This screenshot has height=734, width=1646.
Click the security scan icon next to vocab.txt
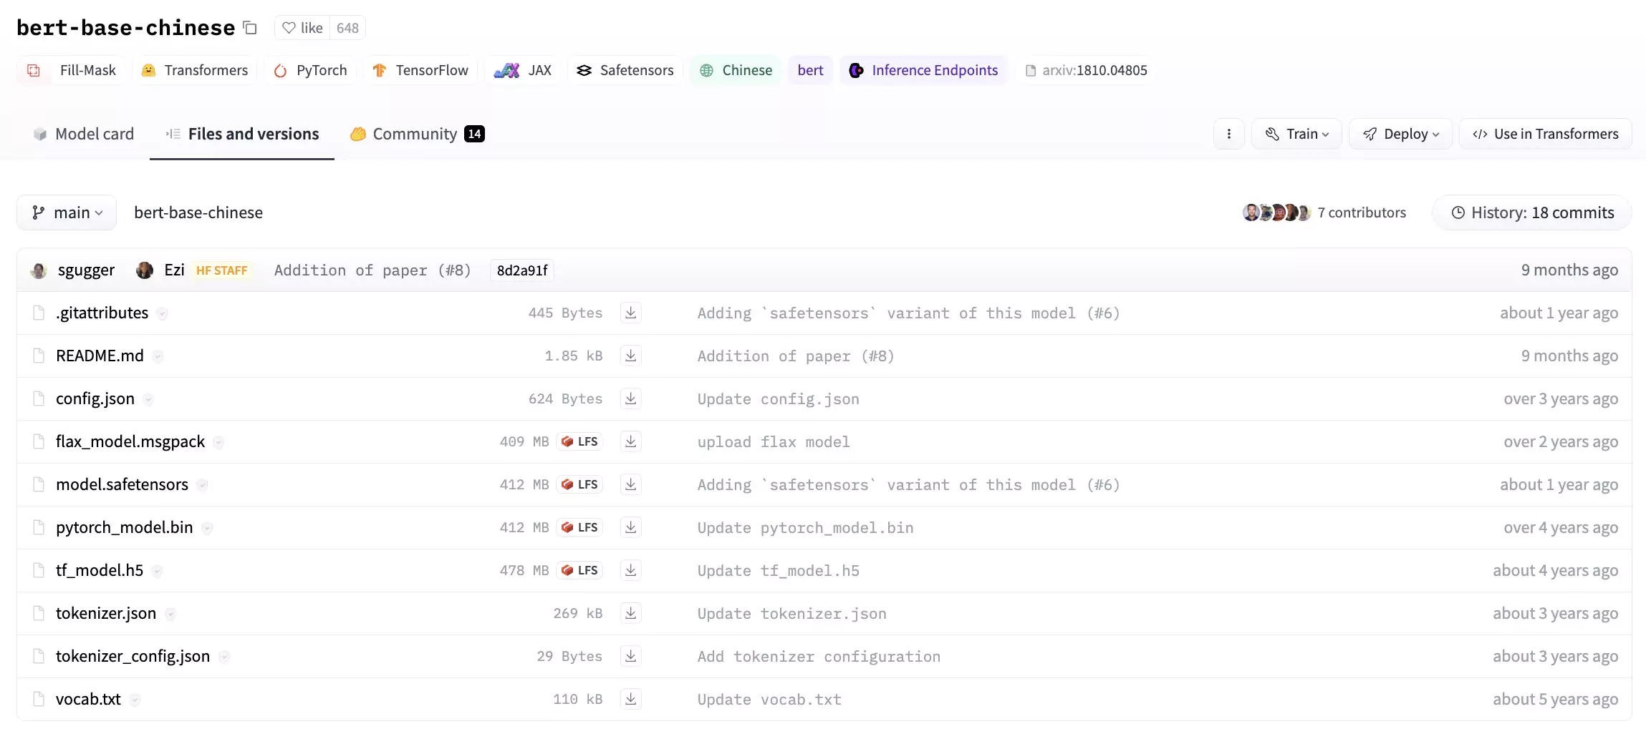pyautogui.click(x=135, y=700)
